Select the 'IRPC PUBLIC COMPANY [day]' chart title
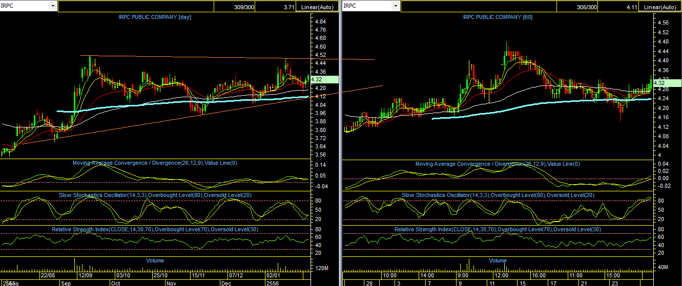 coord(155,17)
